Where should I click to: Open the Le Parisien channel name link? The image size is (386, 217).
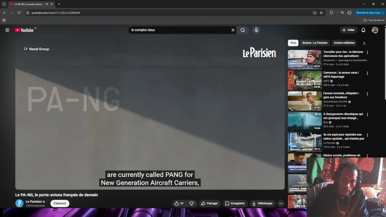click(x=34, y=202)
